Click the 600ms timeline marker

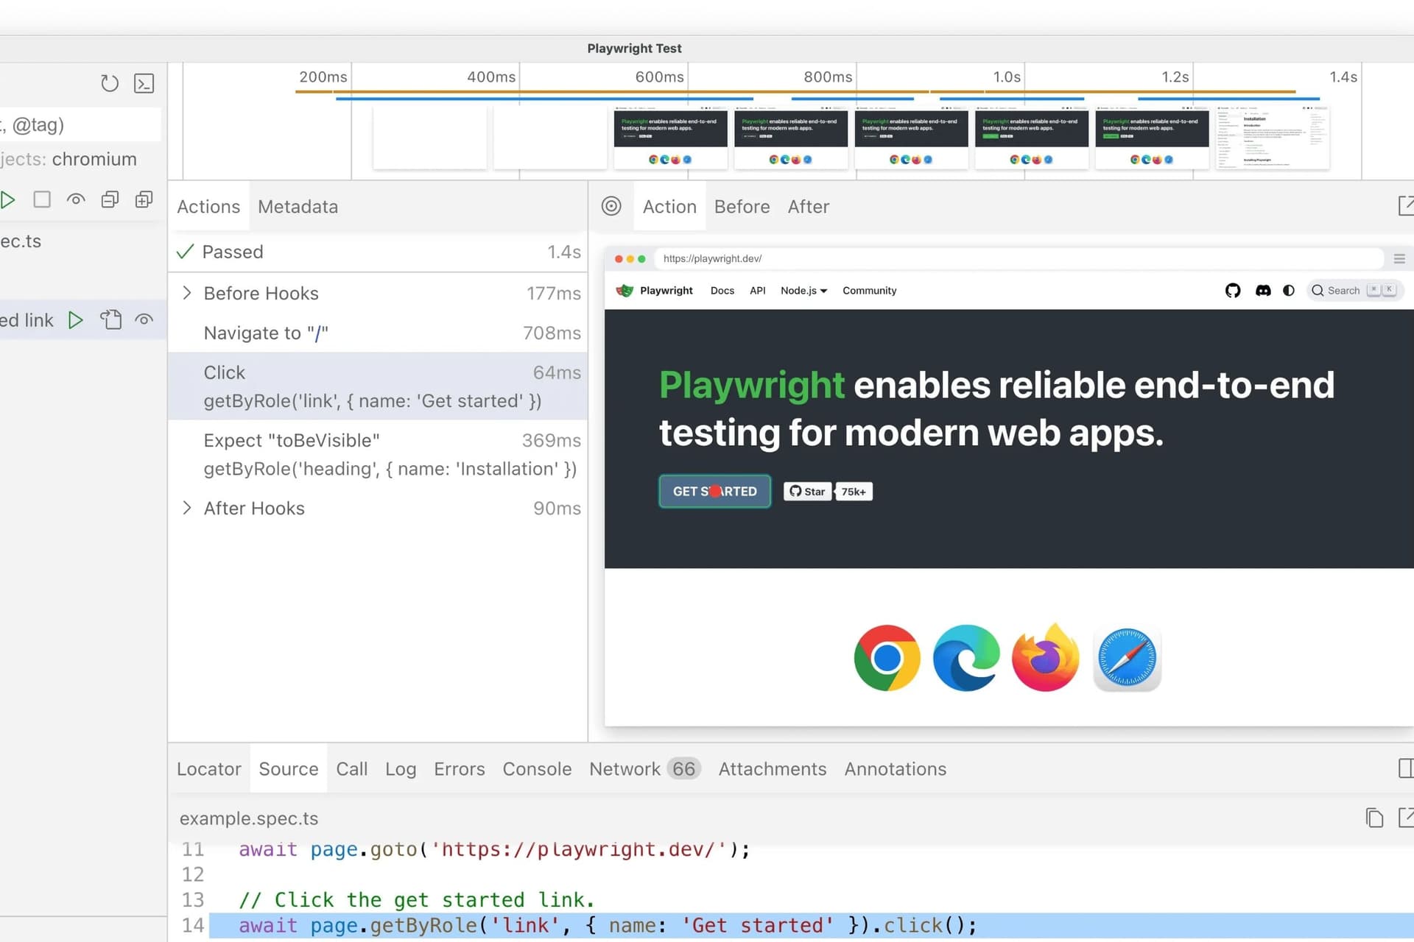[x=659, y=77]
